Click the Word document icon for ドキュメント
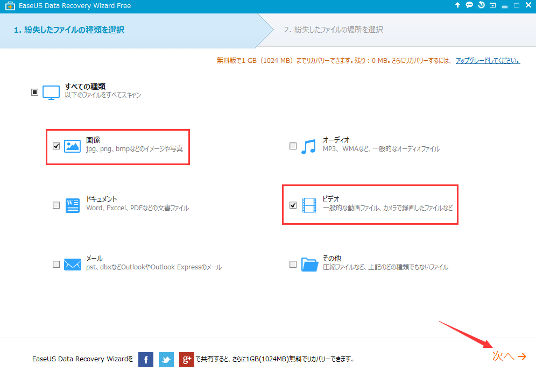536x371 pixels. coord(73,205)
